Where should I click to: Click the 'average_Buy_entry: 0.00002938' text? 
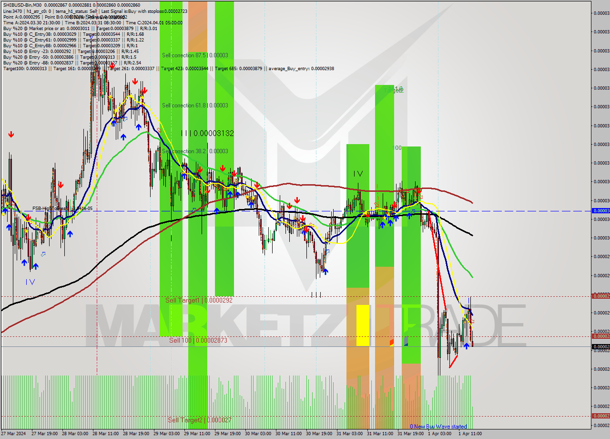(302, 69)
